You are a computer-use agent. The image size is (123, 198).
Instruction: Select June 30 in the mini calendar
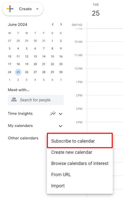coord(61,72)
